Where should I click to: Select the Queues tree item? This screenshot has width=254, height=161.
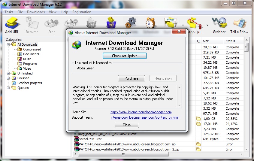click(x=23, y=88)
